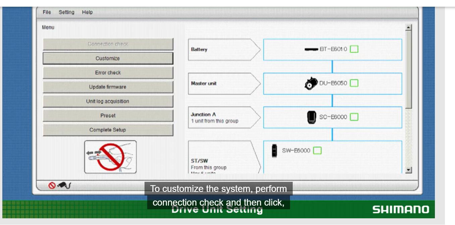Image resolution: width=455 pixels, height=225 pixels.
Task: Click the do-not-shift warning image
Action: pyautogui.click(x=110, y=157)
